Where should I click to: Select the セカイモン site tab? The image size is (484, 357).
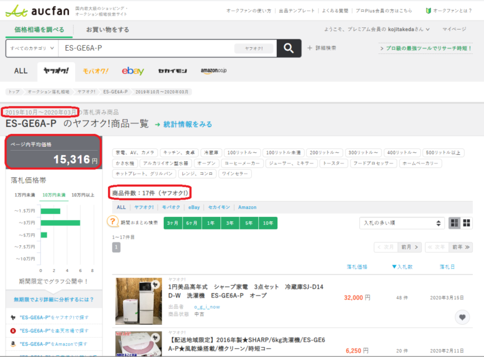(173, 71)
